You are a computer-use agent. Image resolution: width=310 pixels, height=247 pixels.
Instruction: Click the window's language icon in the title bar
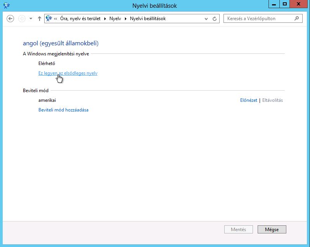tap(7, 5)
